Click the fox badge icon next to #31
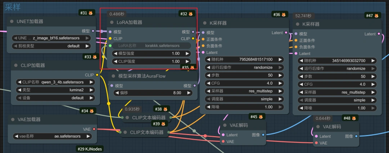Viewport: 389px width, 153px height. [91, 13]
